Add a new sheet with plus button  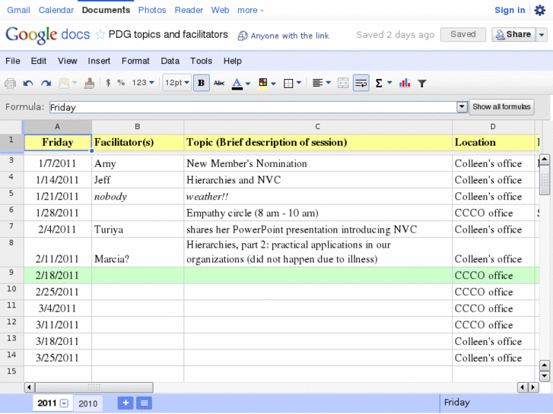pos(126,403)
